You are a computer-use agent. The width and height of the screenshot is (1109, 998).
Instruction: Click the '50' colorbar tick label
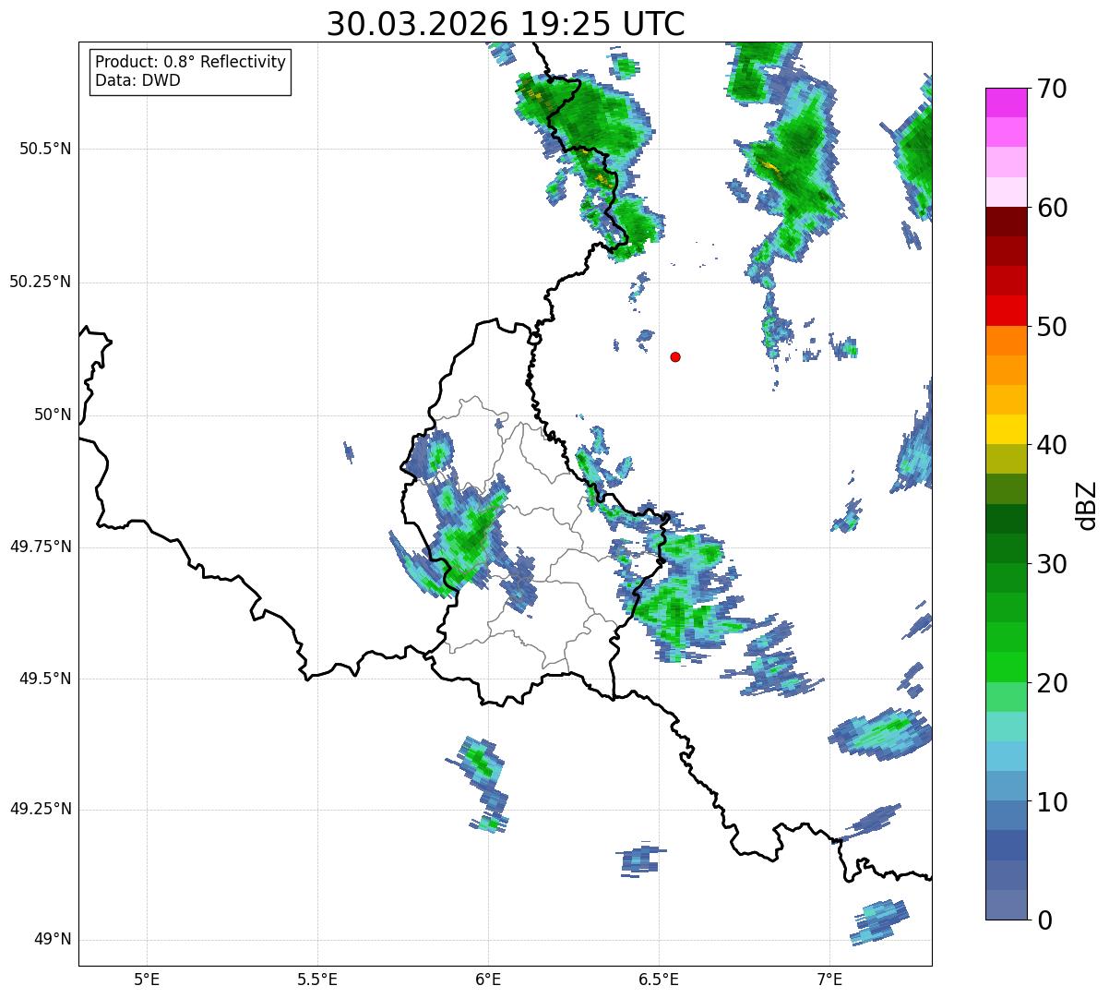[1053, 327]
